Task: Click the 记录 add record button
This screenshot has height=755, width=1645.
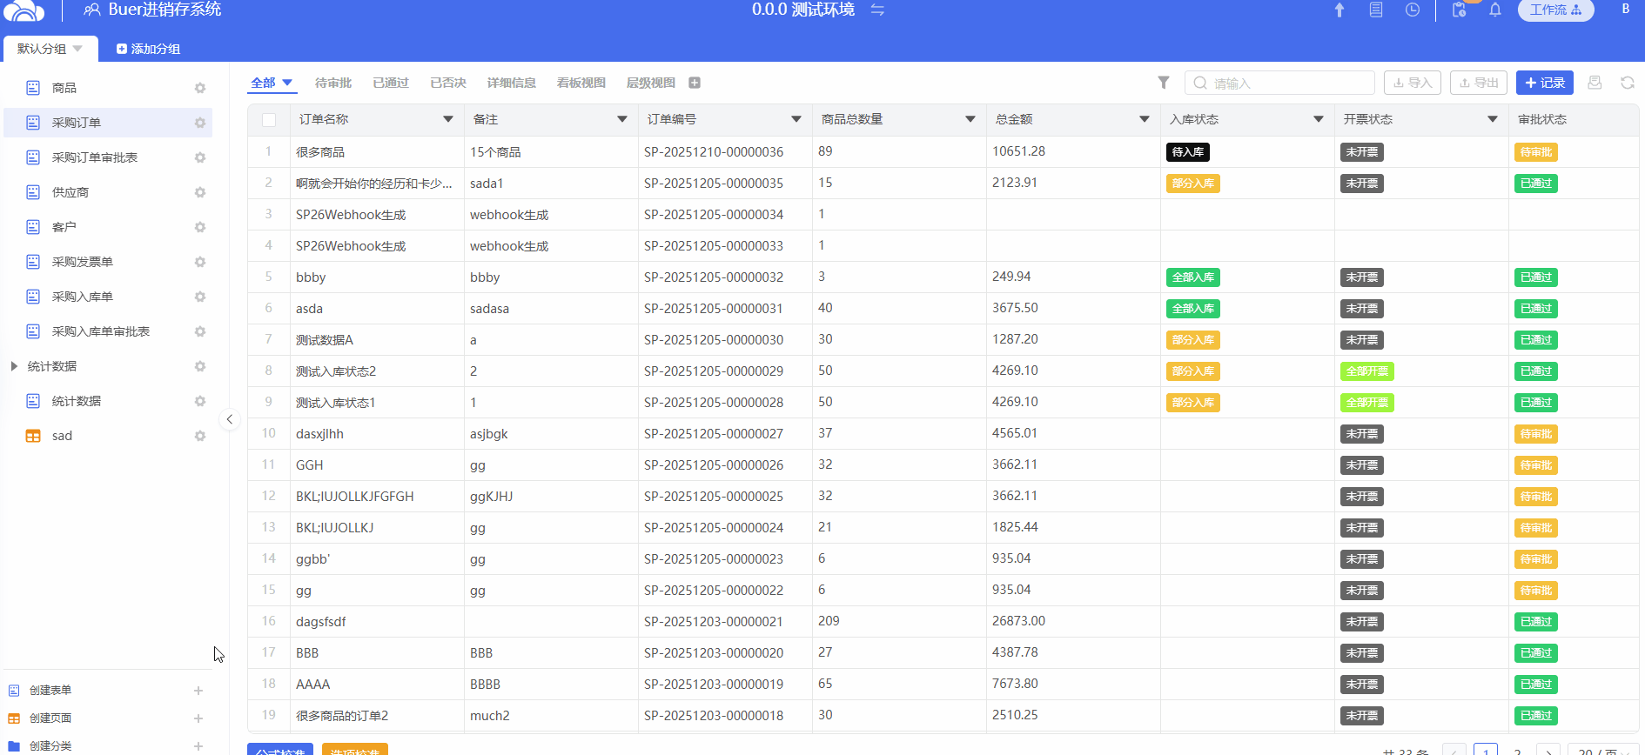Action: point(1544,83)
